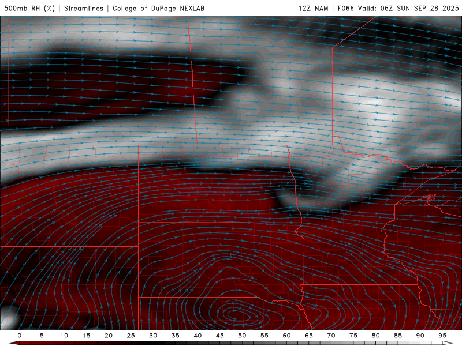Select the "90" label on the RH color scale
The image size is (462, 346).
(x=420, y=336)
